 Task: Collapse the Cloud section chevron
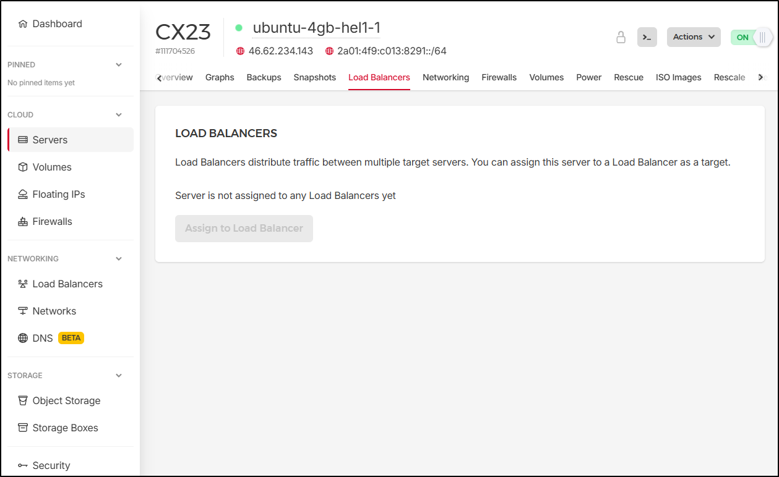click(119, 115)
